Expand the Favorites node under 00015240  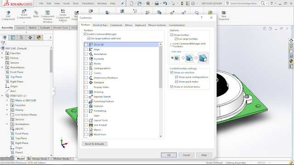(2, 53)
